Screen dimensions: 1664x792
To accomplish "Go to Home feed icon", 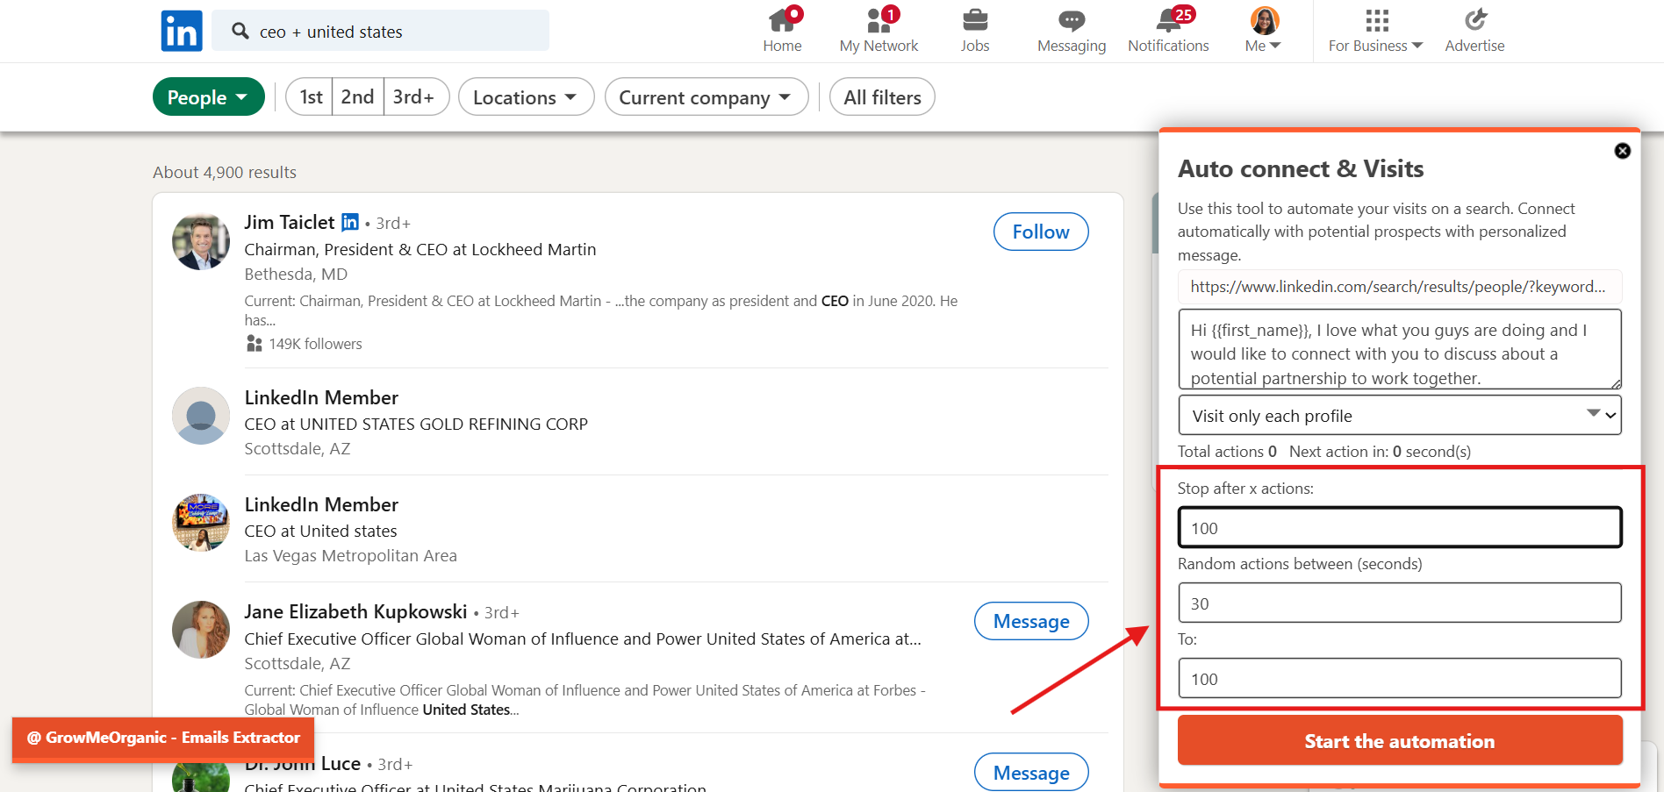I will click(x=782, y=19).
